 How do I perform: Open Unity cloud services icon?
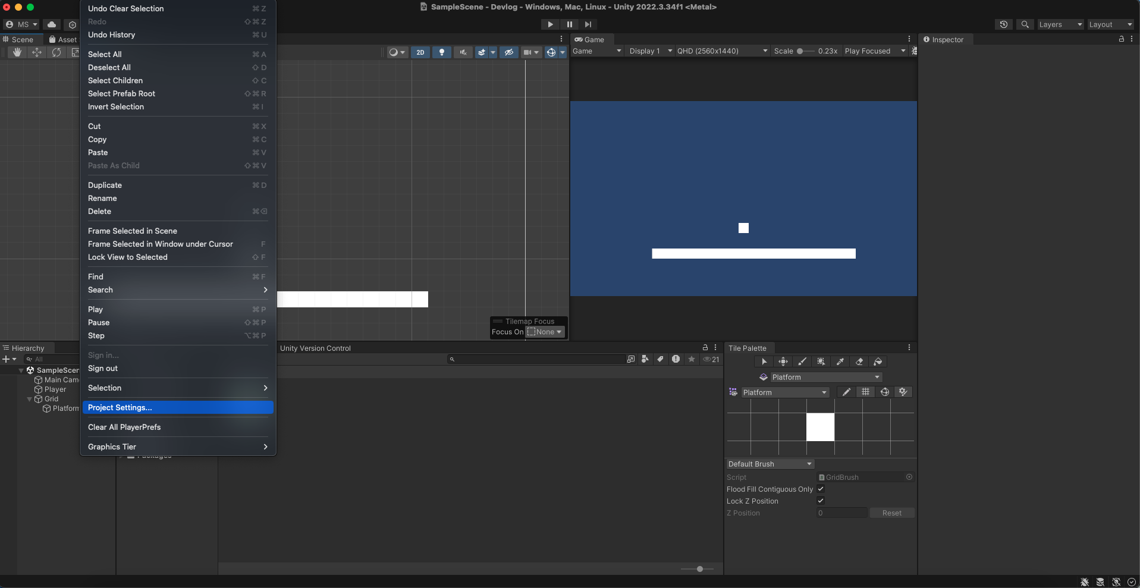(52, 24)
